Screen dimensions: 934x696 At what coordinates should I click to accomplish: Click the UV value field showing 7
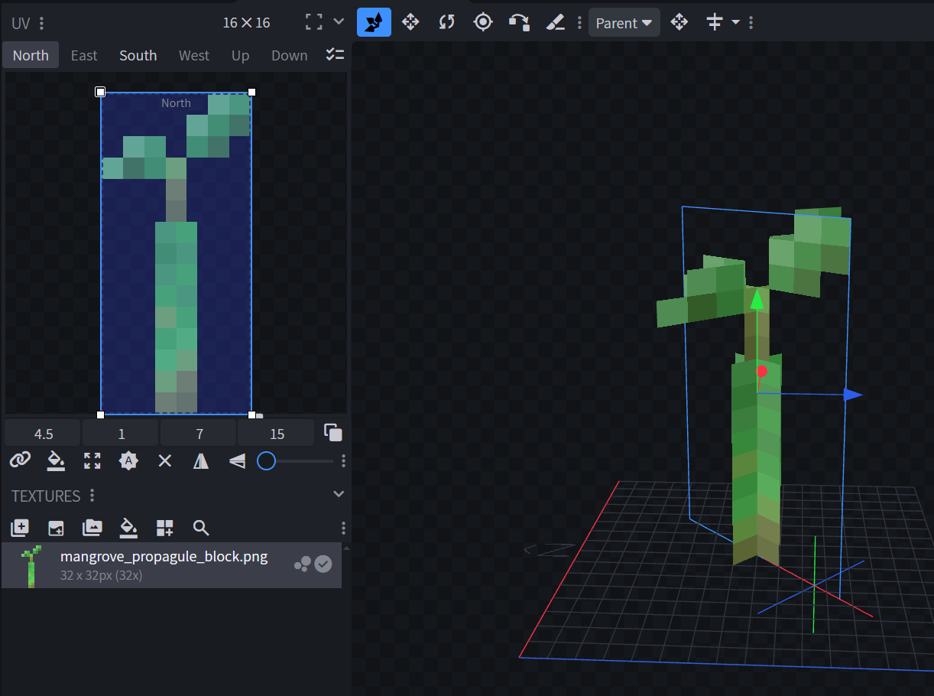click(x=199, y=434)
